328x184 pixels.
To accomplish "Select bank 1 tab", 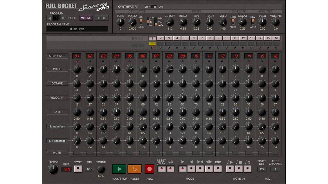I will [152, 38].
